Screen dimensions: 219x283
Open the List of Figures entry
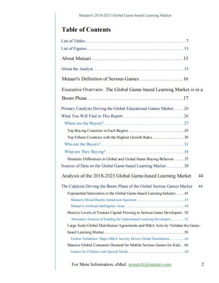125,49
